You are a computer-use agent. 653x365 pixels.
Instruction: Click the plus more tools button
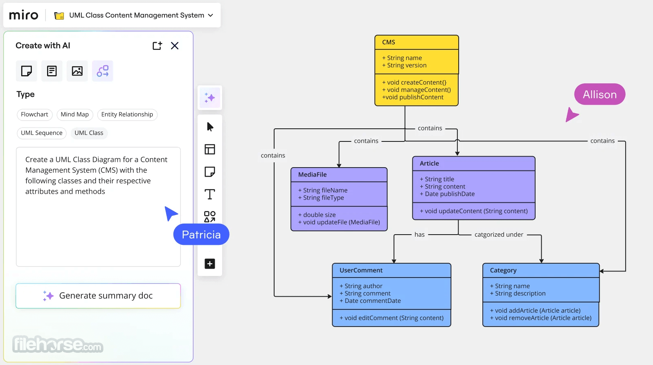[x=210, y=264]
